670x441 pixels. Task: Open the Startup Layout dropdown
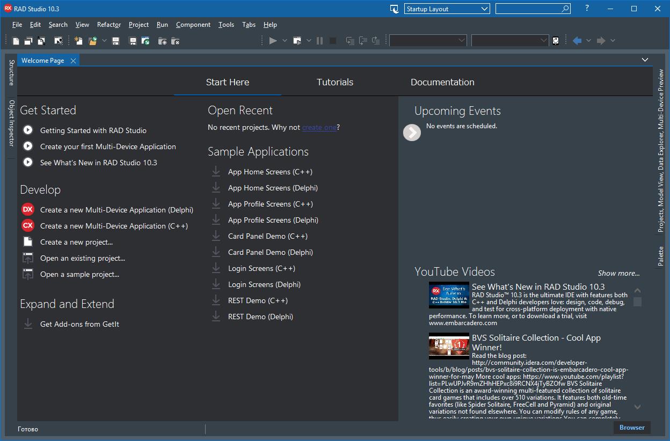click(x=447, y=9)
